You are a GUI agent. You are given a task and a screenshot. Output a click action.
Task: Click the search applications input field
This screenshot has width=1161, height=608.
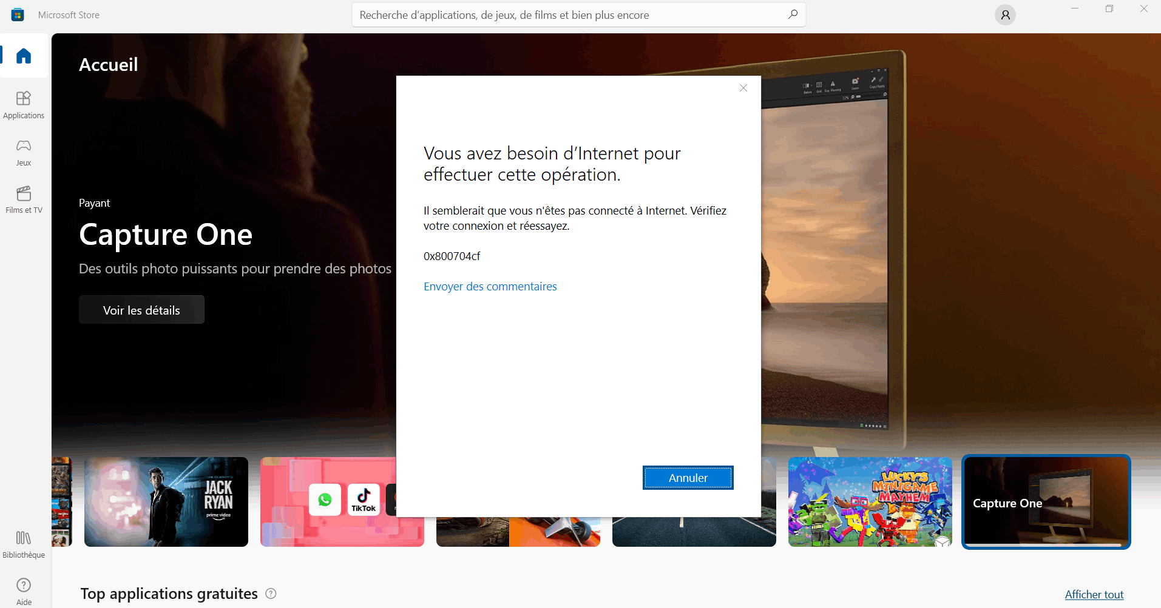[579, 15]
